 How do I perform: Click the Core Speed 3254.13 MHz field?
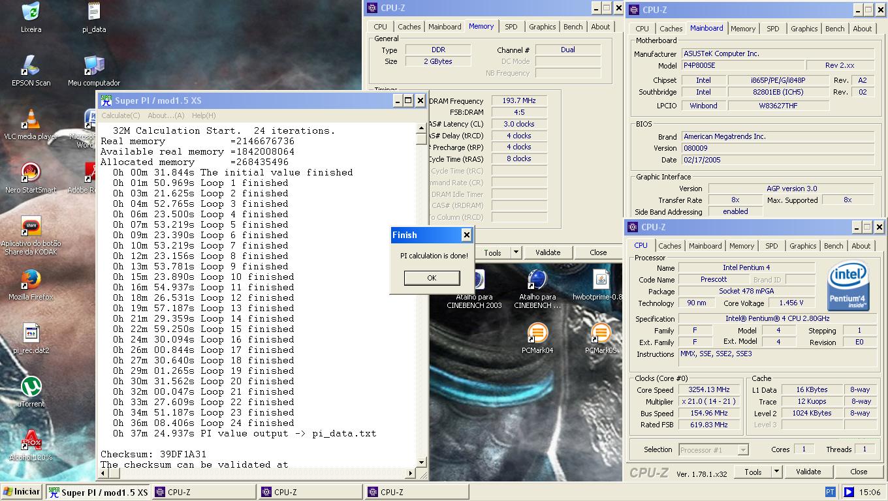tap(709, 389)
